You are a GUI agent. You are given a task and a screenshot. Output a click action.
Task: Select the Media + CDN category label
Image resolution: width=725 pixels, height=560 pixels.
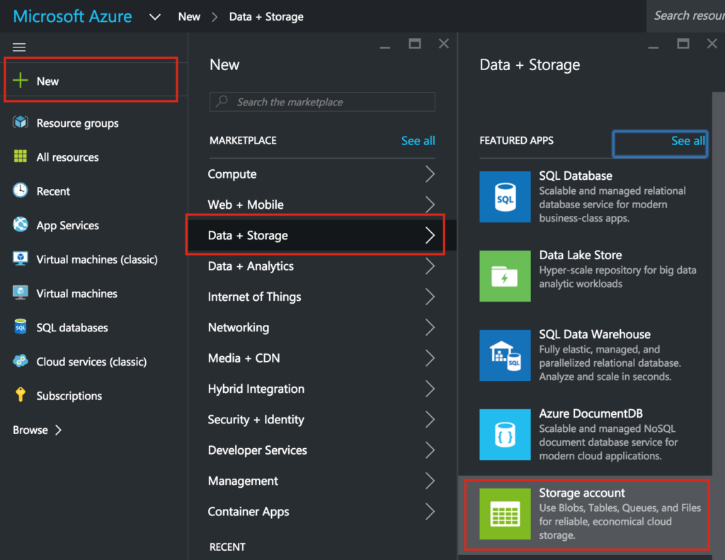pos(244,358)
